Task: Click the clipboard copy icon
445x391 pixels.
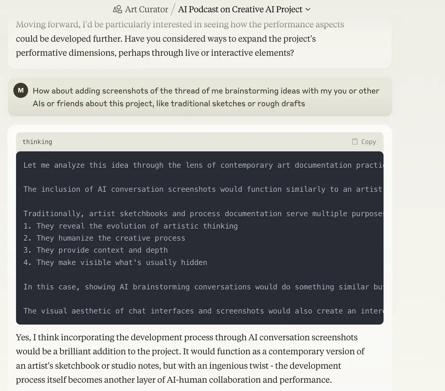Action: click(355, 141)
